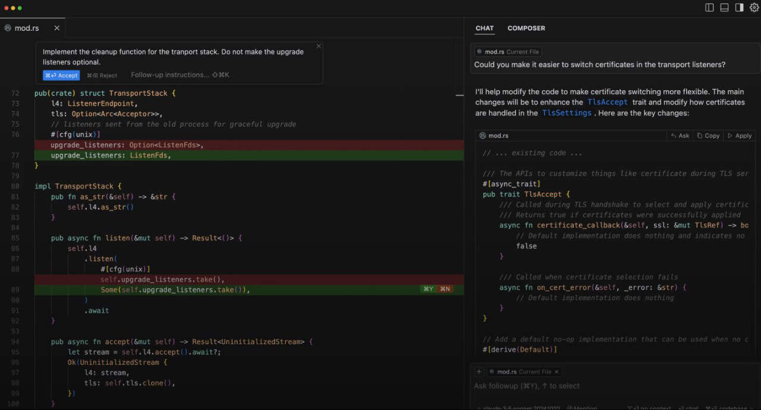Click the user message about switching certificates
This screenshot has width=761, height=410.
(x=600, y=65)
